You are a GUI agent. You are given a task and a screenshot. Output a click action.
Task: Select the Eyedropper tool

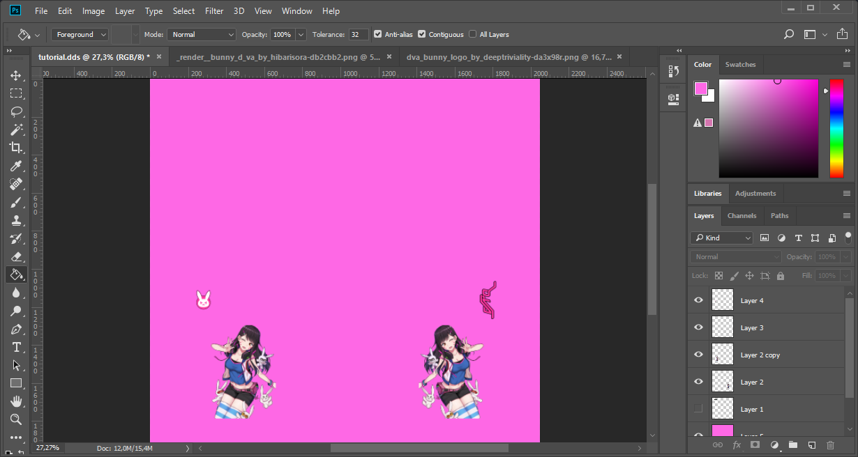click(16, 166)
